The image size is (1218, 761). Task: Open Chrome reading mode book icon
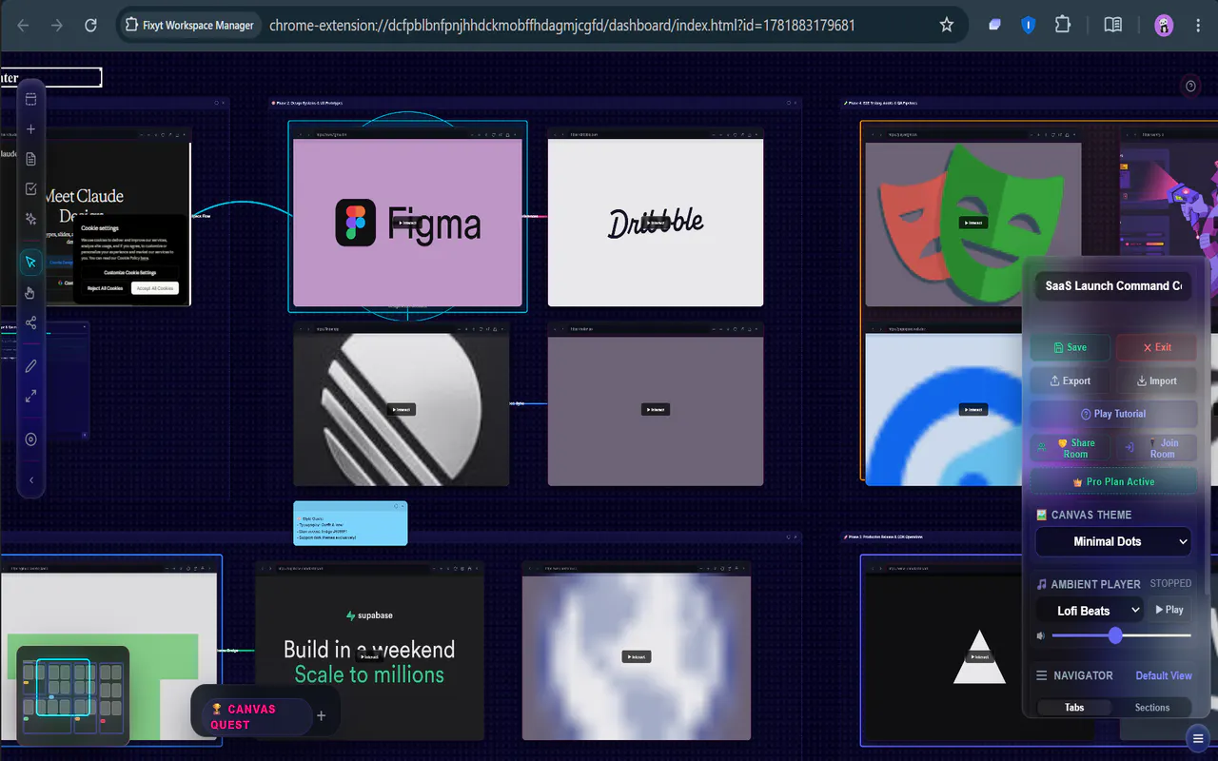tap(1112, 26)
